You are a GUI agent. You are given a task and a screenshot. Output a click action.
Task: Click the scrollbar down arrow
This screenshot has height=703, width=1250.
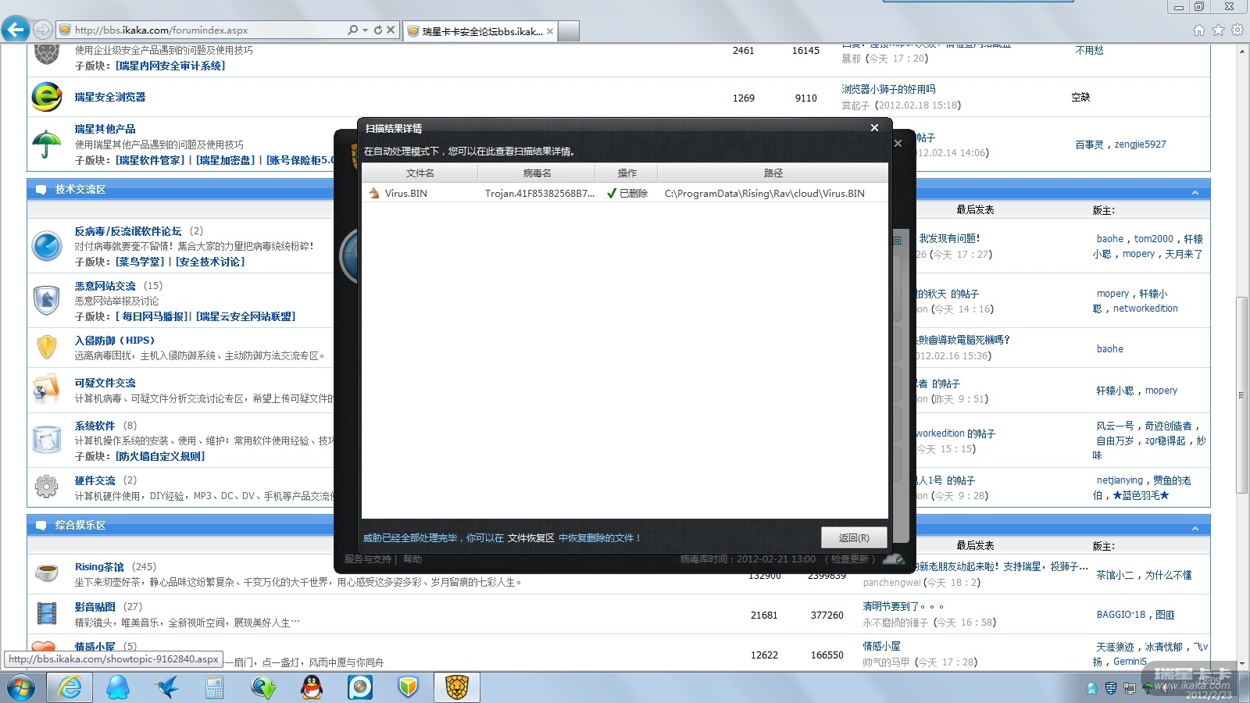pos(1242,664)
